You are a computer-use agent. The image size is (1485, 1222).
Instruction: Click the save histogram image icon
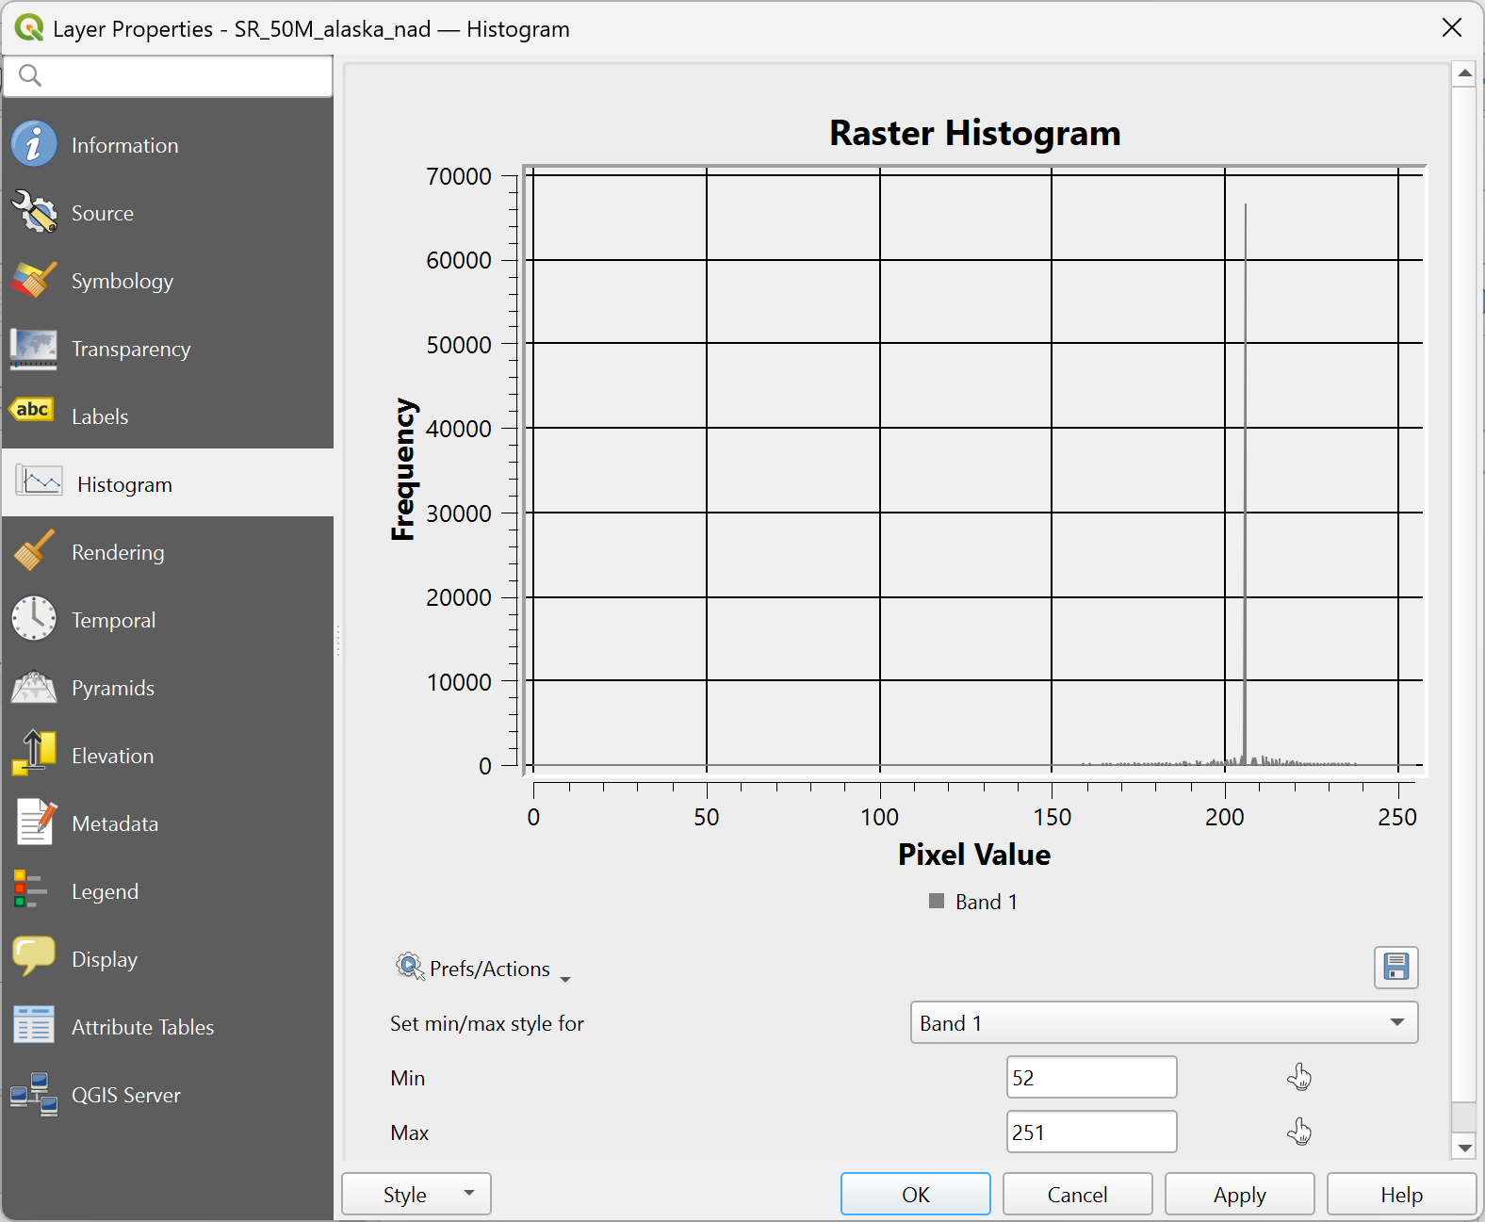point(1395,968)
